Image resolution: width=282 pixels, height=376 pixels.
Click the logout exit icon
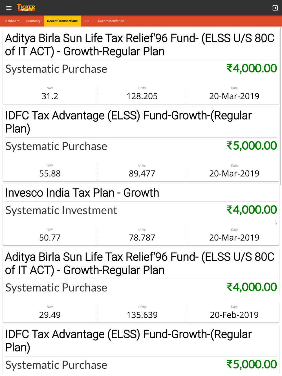pos(275,8)
